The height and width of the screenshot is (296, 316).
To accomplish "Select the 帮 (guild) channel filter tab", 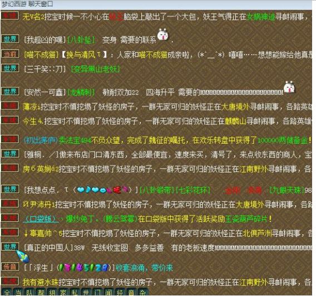I will click(41, 292).
